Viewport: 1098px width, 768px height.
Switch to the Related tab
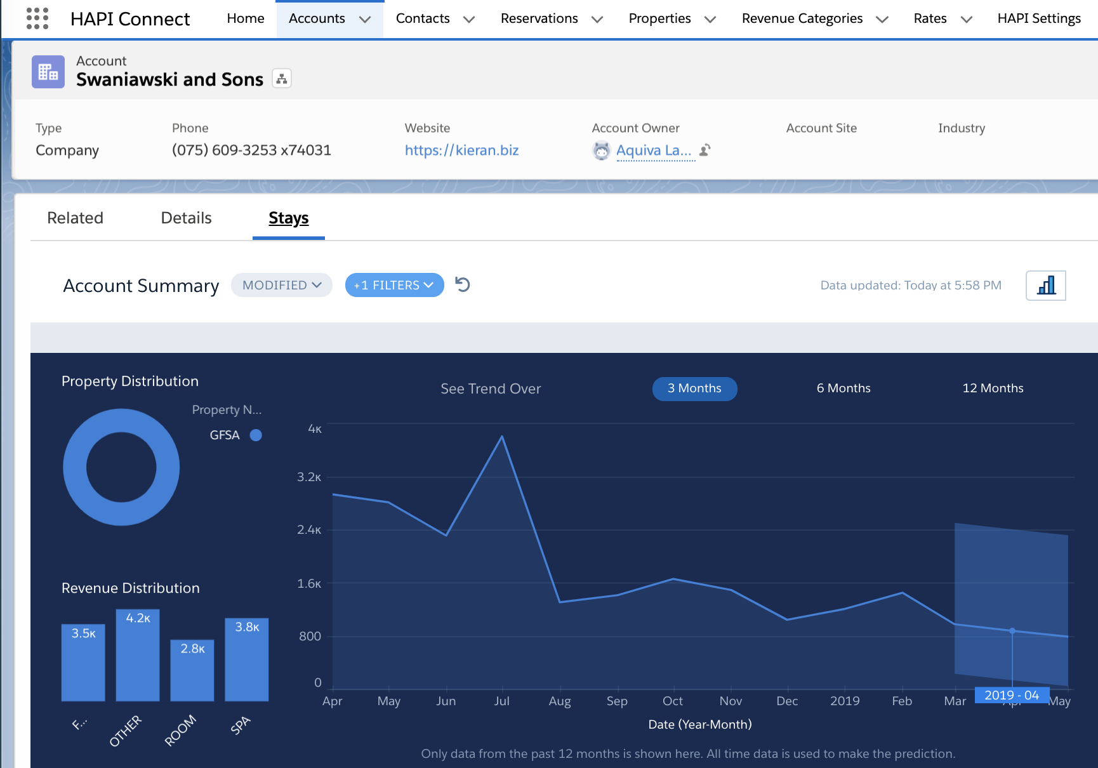(x=75, y=218)
